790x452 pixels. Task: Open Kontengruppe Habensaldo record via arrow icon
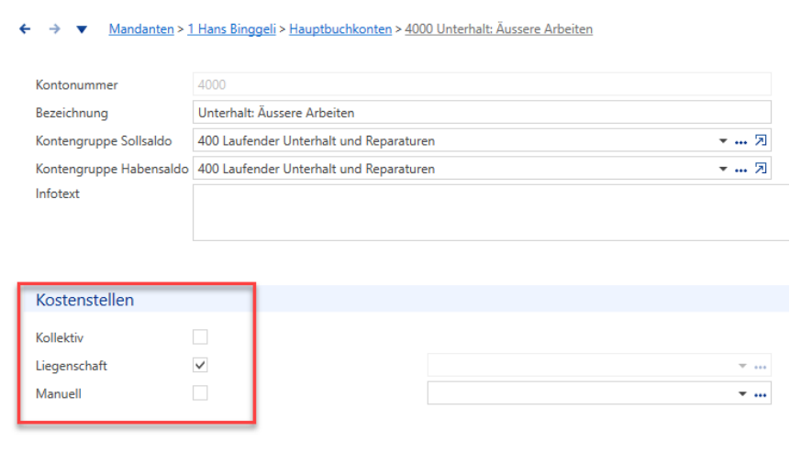click(761, 169)
